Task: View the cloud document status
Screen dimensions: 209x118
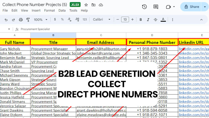Action: tap(101, 5)
